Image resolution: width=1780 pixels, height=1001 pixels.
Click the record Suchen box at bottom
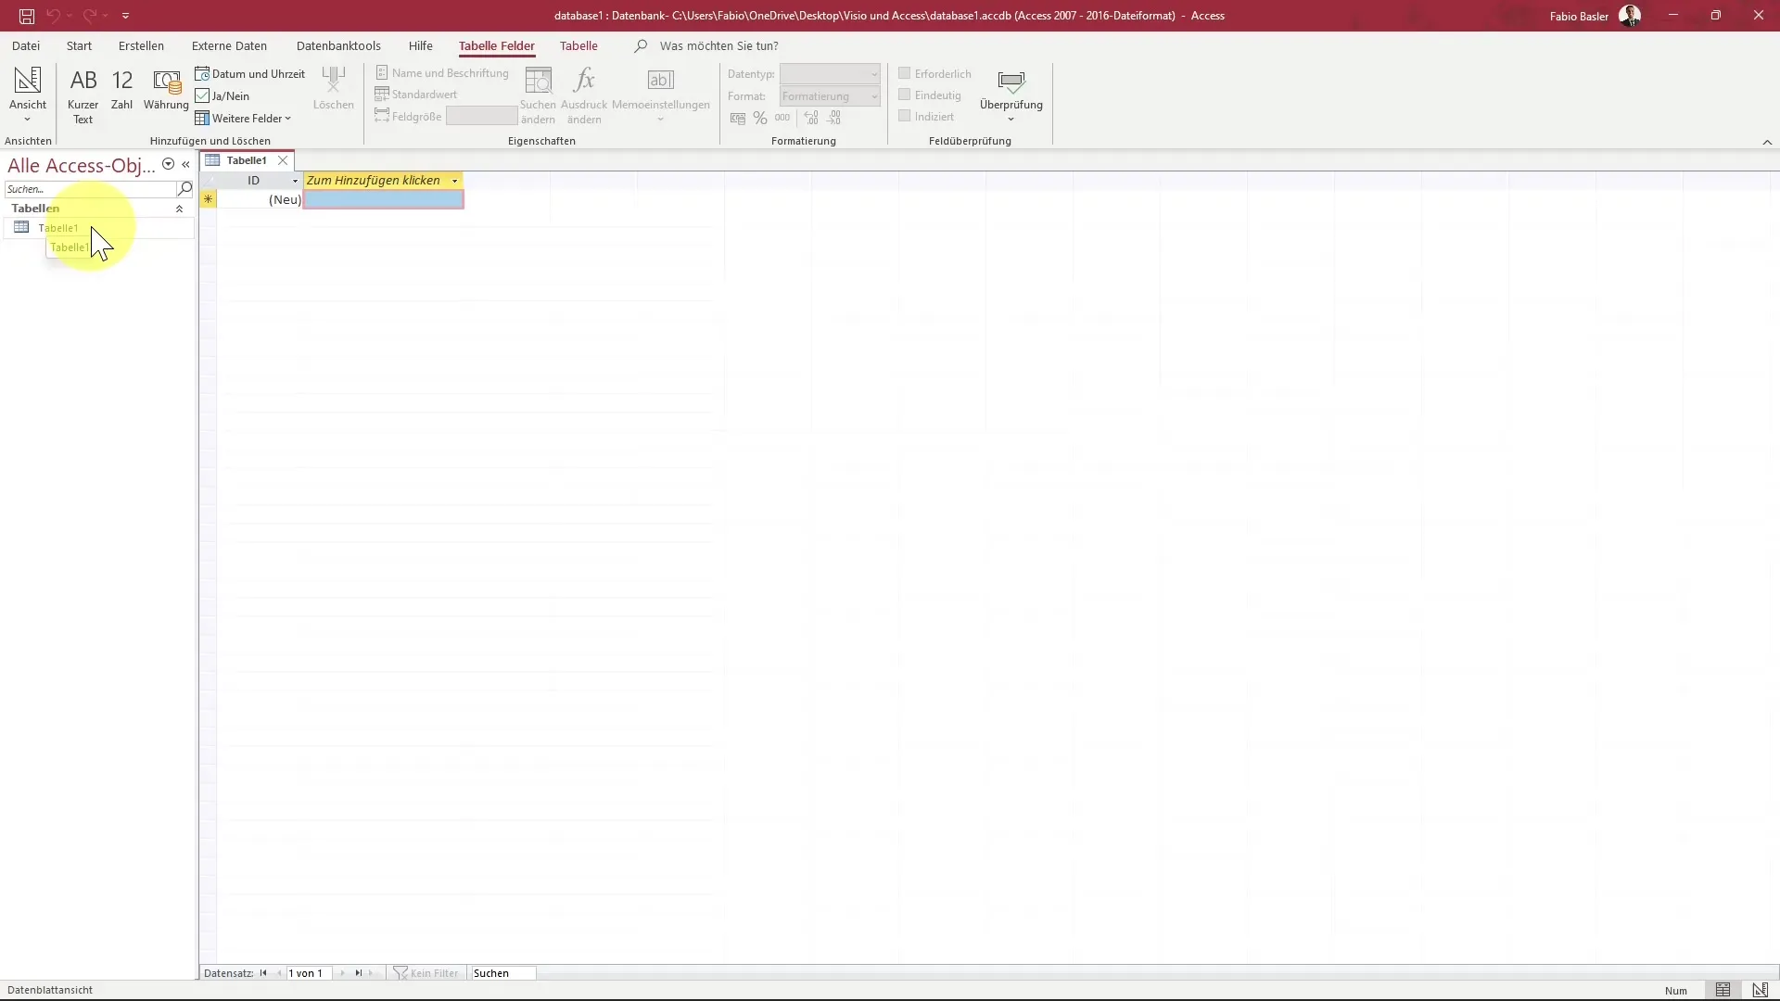(503, 973)
